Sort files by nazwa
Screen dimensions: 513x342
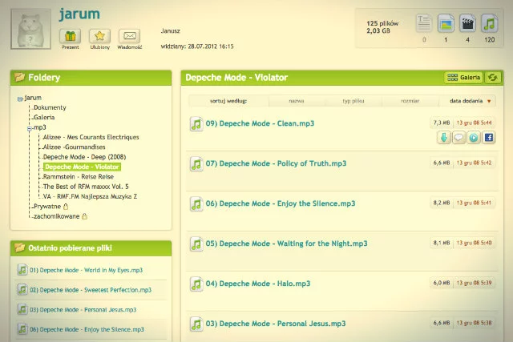tap(297, 101)
